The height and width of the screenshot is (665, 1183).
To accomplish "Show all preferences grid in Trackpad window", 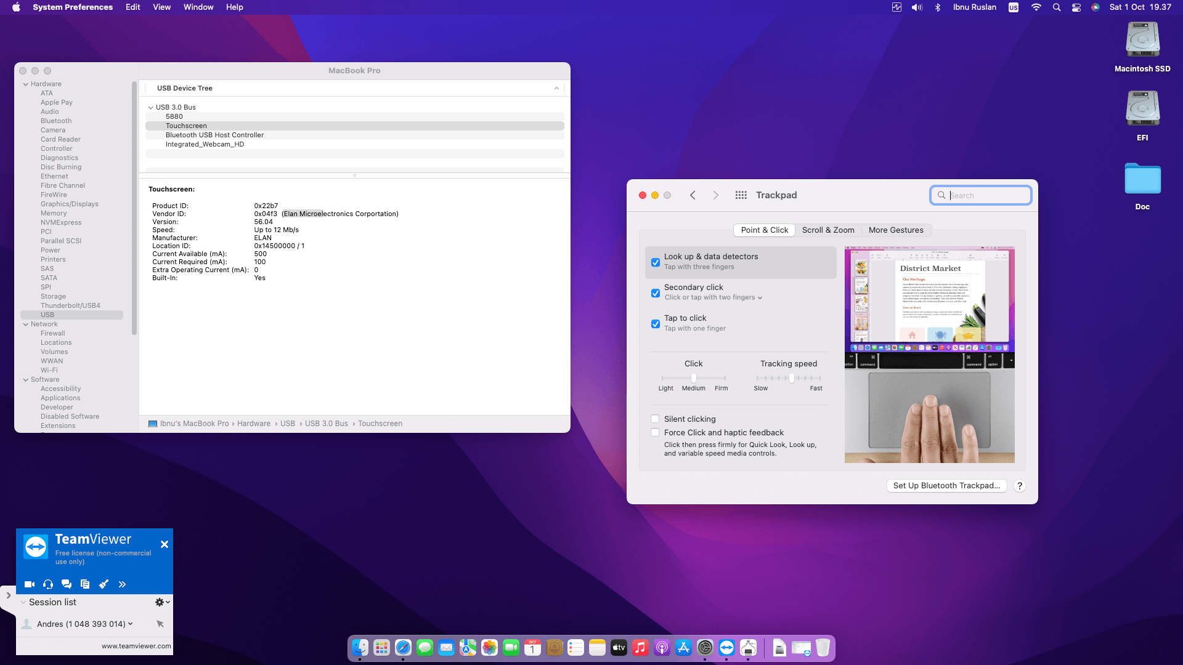I will coord(741,195).
